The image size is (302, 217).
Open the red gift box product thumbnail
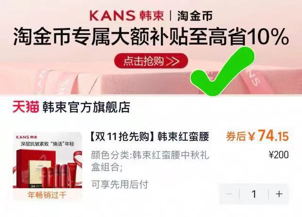pos(47,160)
